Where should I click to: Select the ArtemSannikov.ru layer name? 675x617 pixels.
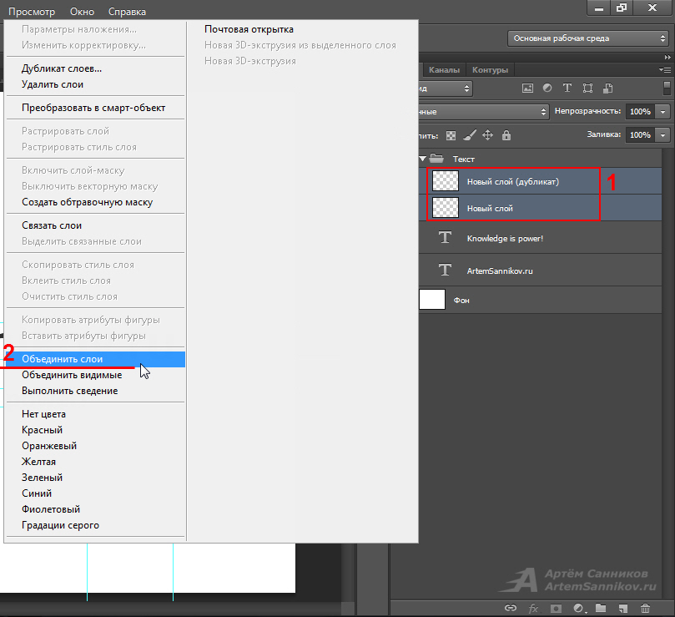pyautogui.click(x=500, y=271)
